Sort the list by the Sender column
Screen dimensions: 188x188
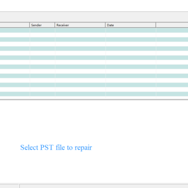[x=42, y=25]
